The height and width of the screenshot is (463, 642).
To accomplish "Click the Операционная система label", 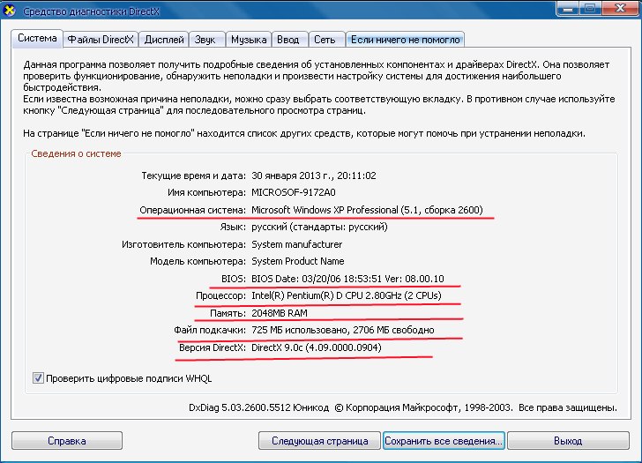I will coord(192,210).
